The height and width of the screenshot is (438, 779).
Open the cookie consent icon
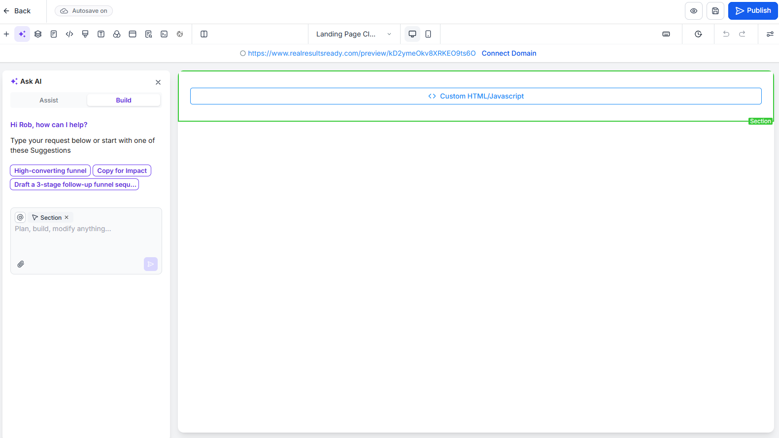click(180, 34)
